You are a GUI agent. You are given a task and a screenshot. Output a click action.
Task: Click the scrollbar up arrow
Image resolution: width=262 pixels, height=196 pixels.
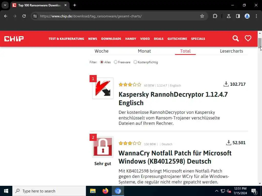point(260,33)
